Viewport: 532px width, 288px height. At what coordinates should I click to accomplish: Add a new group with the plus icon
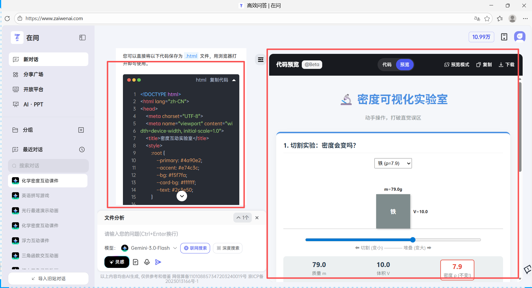click(x=81, y=130)
